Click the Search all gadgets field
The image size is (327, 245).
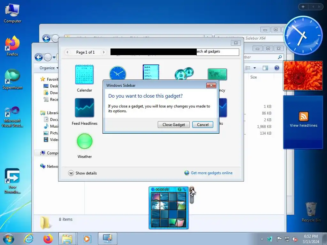[x=217, y=52]
